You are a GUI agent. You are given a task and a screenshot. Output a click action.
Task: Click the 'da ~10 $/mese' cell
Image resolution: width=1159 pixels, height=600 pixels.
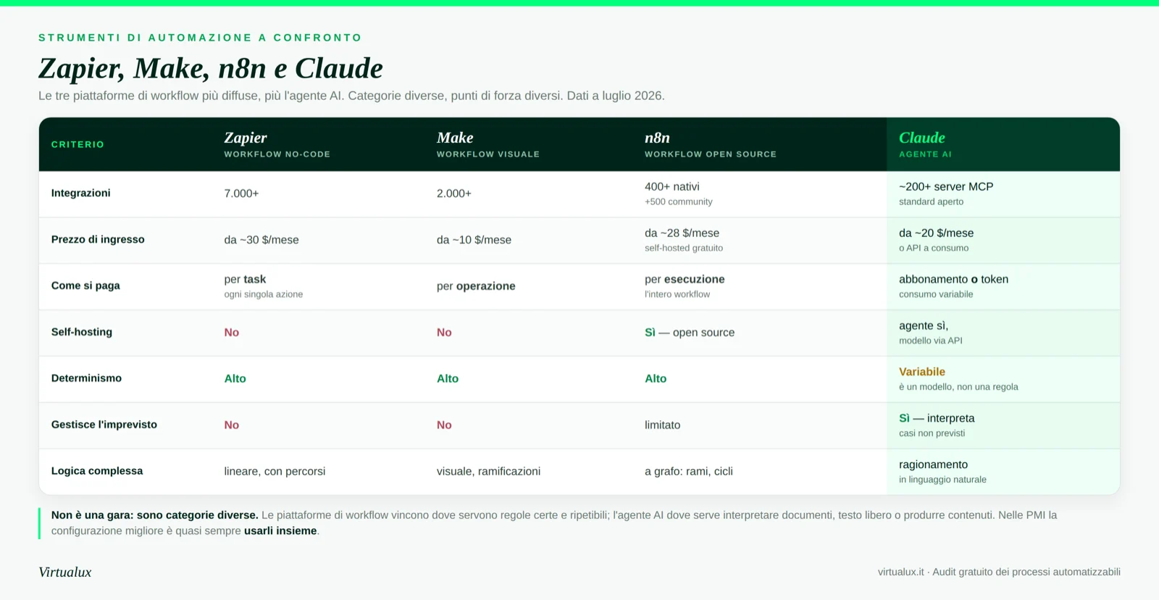coord(474,240)
